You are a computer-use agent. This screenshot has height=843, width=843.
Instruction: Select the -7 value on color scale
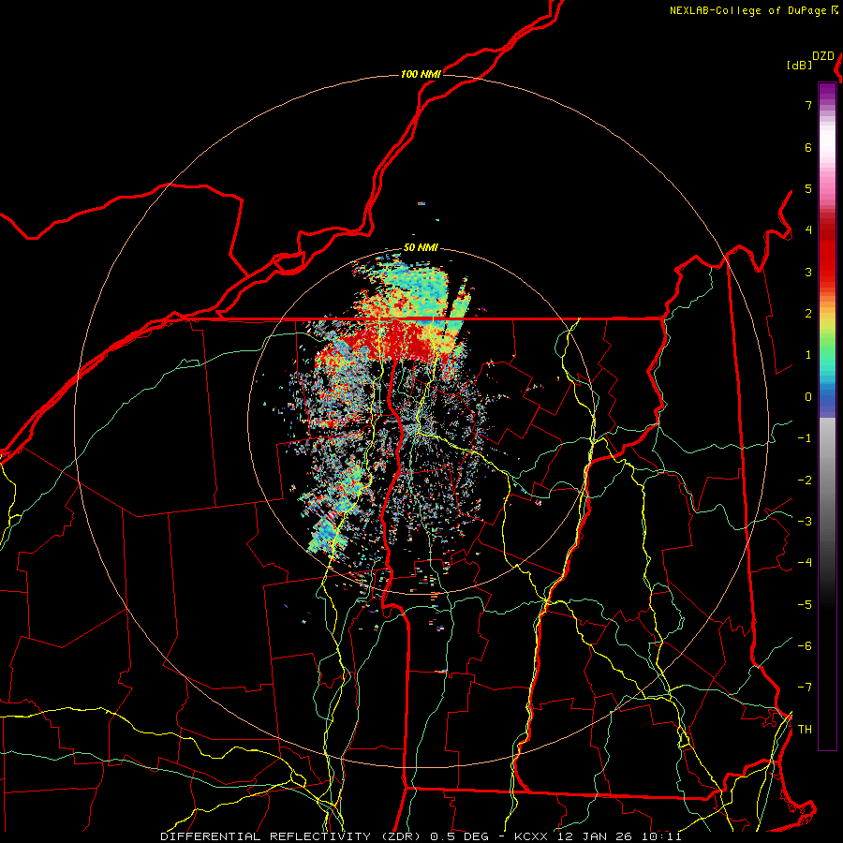tap(805, 688)
